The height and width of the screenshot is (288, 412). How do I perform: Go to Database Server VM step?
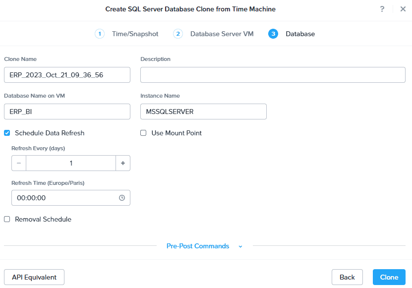click(222, 34)
